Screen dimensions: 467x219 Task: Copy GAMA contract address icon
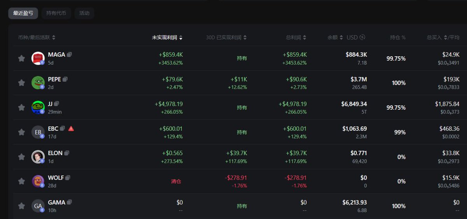tap(69, 202)
